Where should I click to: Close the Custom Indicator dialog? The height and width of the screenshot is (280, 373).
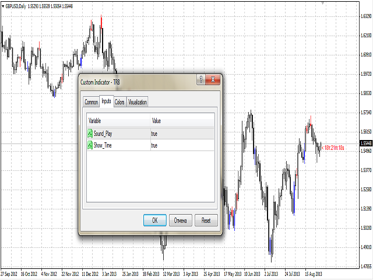[214, 81]
